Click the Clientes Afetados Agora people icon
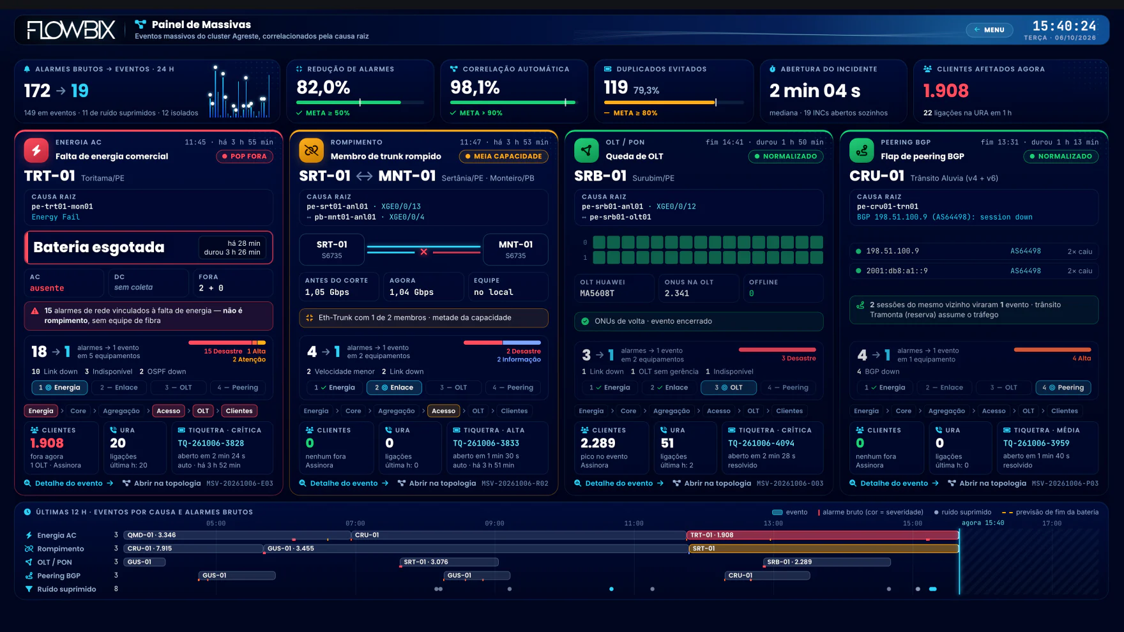Image resolution: width=1124 pixels, height=632 pixels. coord(927,69)
